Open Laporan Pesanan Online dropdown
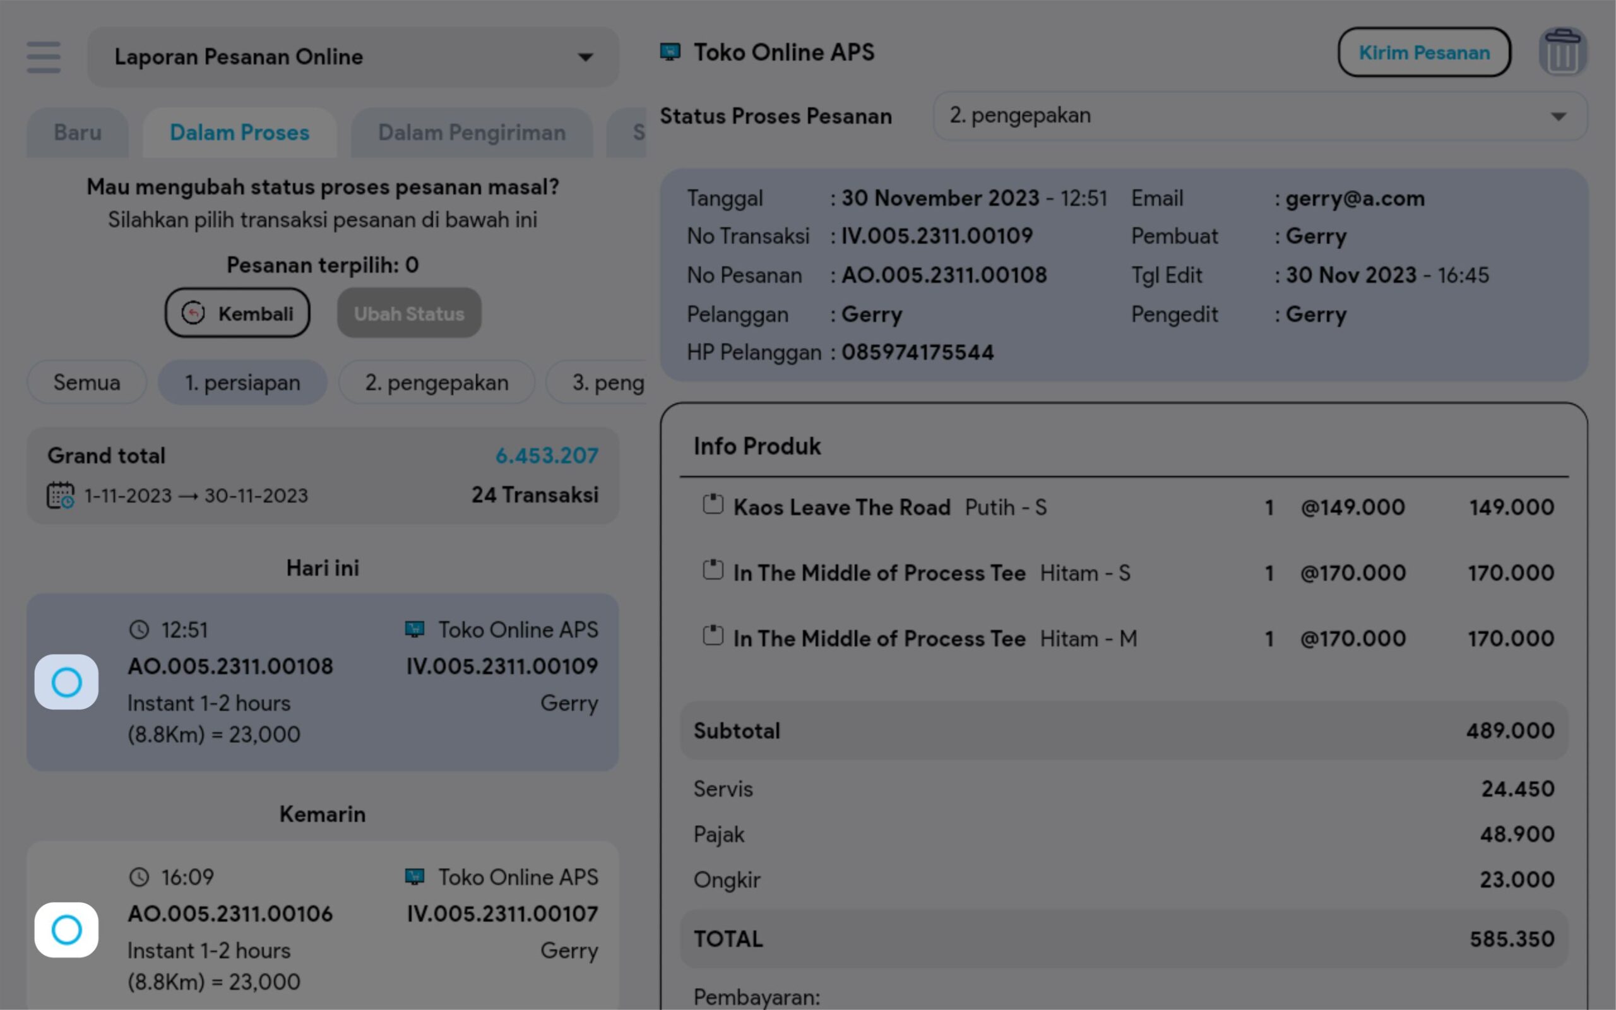The height and width of the screenshot is (1010, 1616). 353,57
